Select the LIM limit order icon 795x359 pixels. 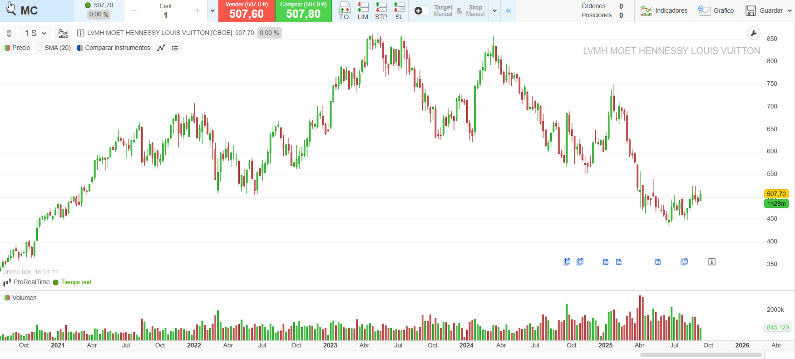[x=363, y=10]
